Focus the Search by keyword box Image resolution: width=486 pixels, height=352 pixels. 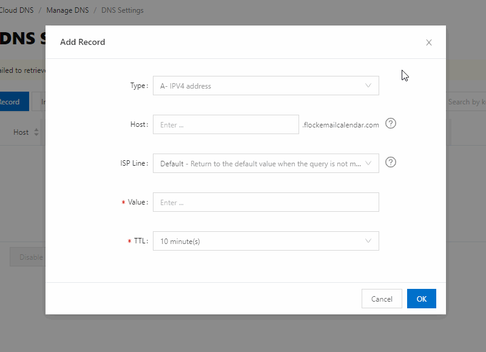tap(467, 102)
